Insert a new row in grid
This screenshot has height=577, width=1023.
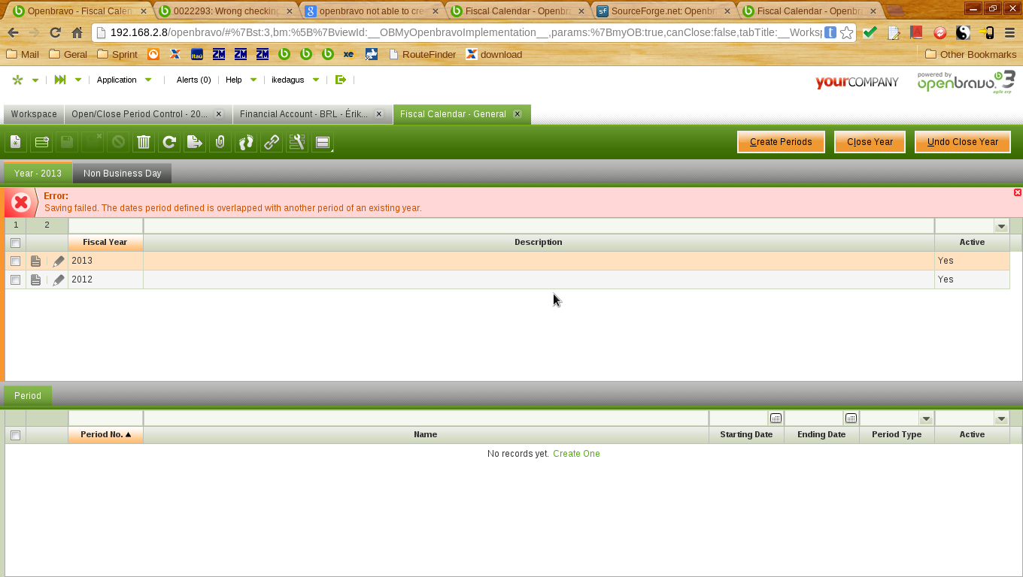(41, 142)
